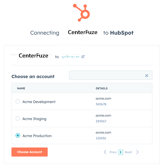The image size is (163, 168).
Task: Select the Acme Production radio button
Action: pyautogui.click(x=18, y=136)
